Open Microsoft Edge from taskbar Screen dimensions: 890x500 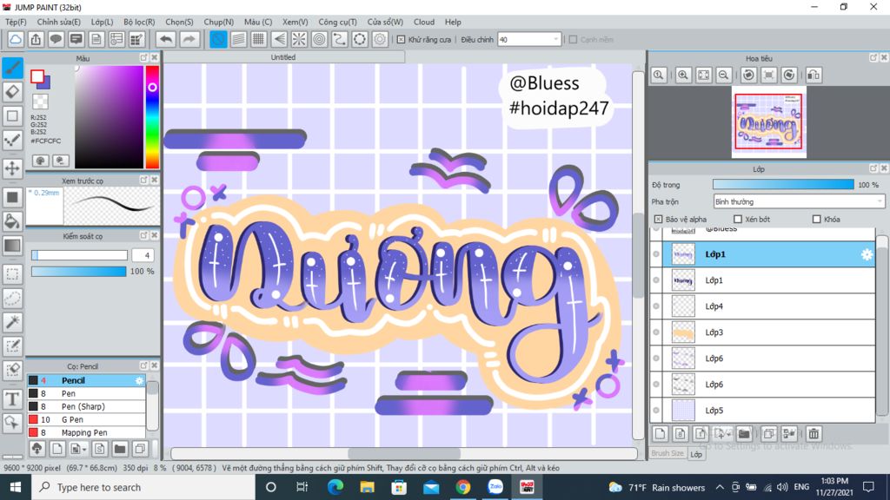(x=335, y=487)
